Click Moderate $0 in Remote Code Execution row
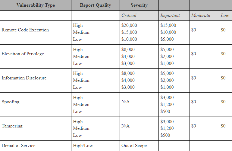The width and height of the screenshot is (232, 151). pyautogui.click(x=193, y=30)
